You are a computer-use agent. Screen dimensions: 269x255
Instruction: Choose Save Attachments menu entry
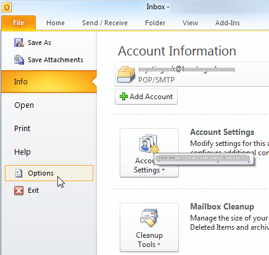pos(49,60)
